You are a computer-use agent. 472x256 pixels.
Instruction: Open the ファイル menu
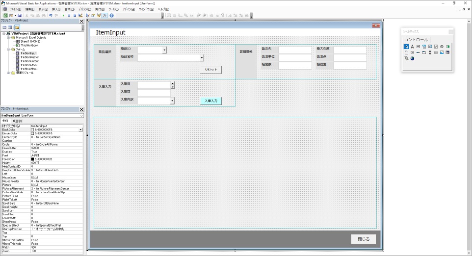coord(15,9)
